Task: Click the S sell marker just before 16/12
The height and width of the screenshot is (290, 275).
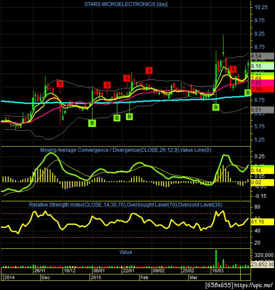Action: tap(60, 84)
